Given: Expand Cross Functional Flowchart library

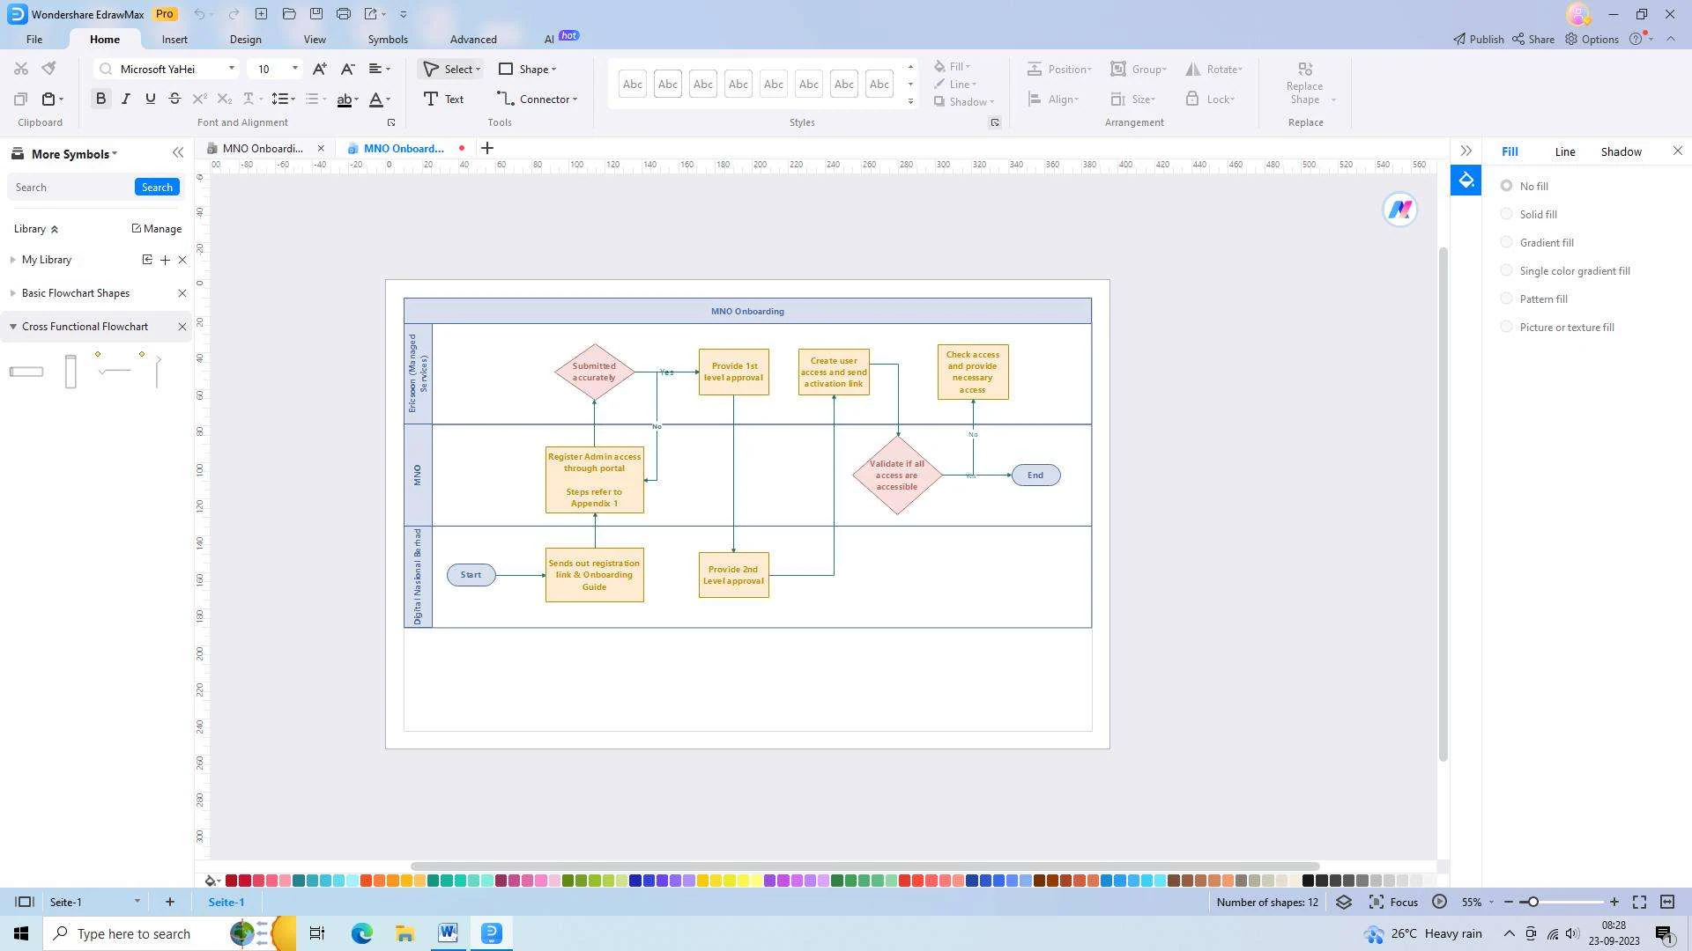Looking at the screenshot, I should click(x=11, y=325).
